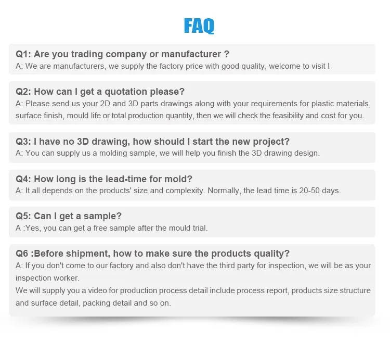The width and height of the screenshot is (390, 341).
Task: Click the line 'Please send us your 2D and 3D parts drawings'
Action: tap(192, 103)
